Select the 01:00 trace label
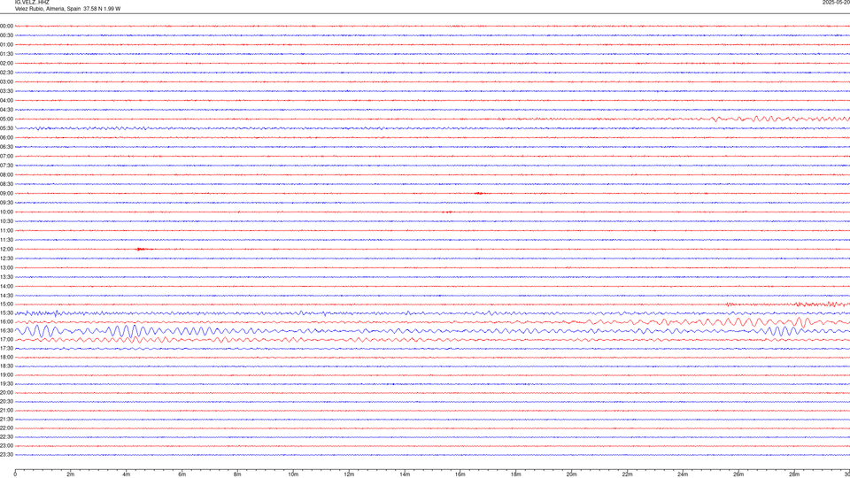Image resolution: width=850 pixels, height=478 pixels. (6, 44)
